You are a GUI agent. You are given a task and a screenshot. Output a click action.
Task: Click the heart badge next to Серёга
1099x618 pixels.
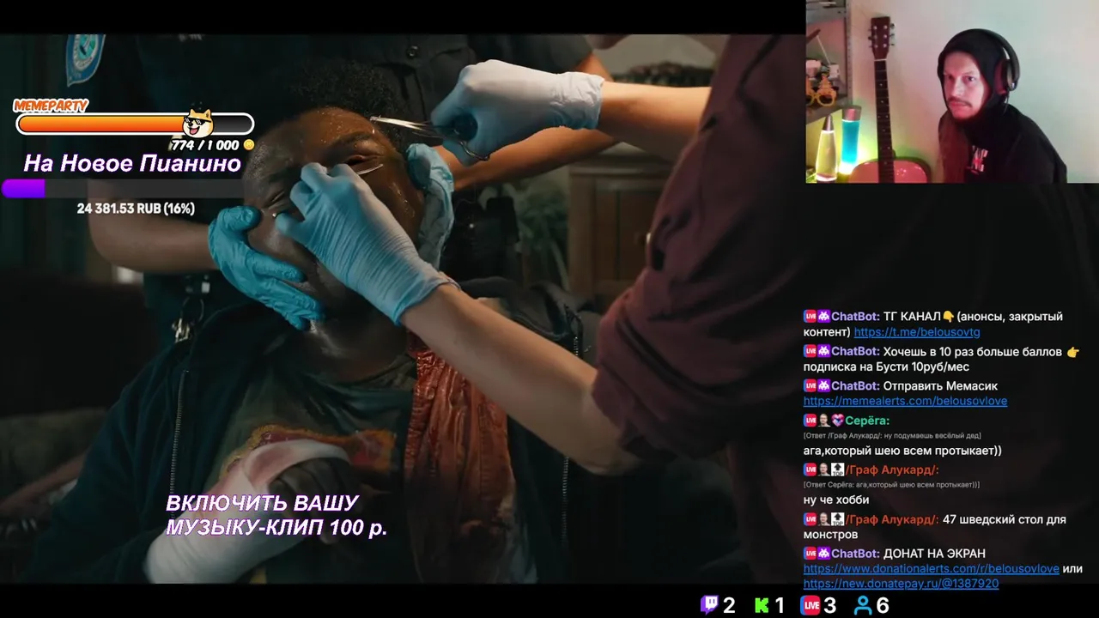point(837,421)
